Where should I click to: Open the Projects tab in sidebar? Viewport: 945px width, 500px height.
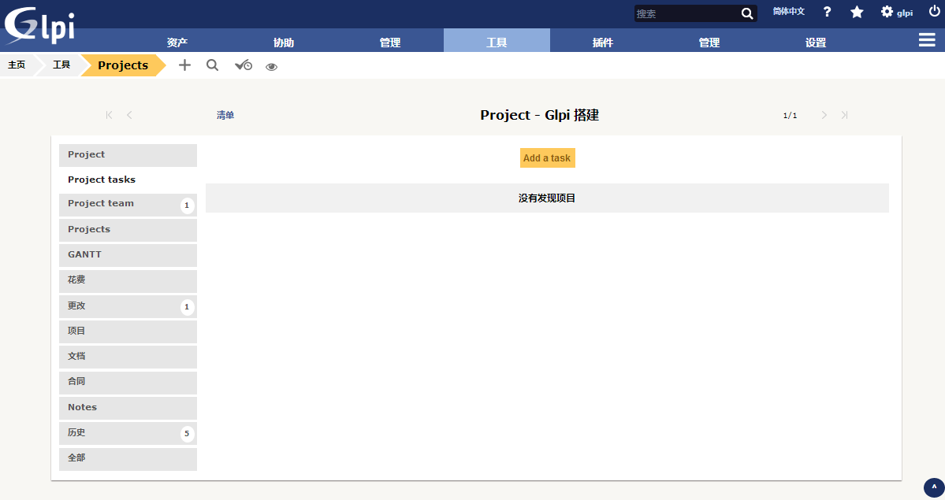128,229
